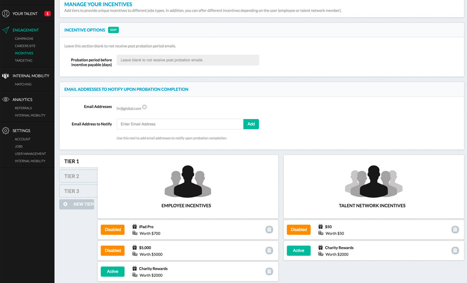Open Internal Mobility under Analytics
The height and width of the screenshot is (283, 467).
click(30, 115)
